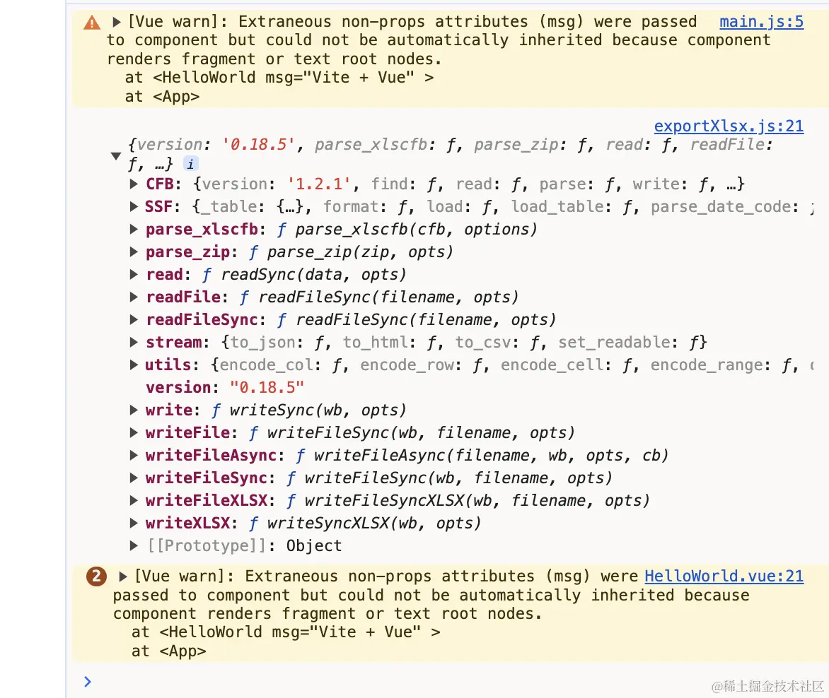The width and height of the screenshot is (829, 698).
Task: Expand the parse_zip function
Action: point(134,252)
